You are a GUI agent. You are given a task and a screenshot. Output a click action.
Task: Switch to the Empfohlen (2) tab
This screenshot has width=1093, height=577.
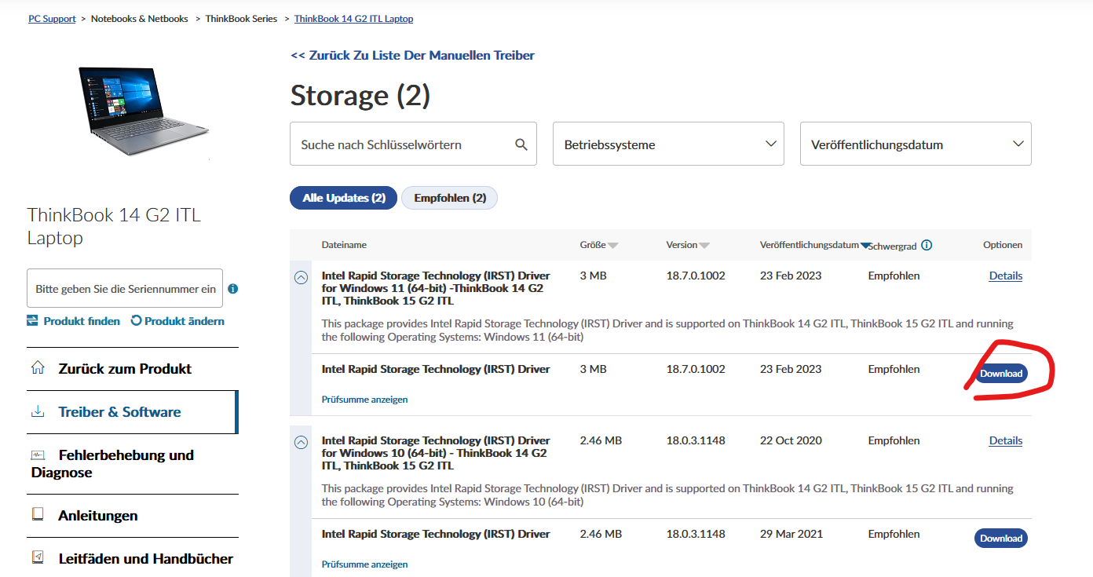pyautogui.click(x=449, y=198)
